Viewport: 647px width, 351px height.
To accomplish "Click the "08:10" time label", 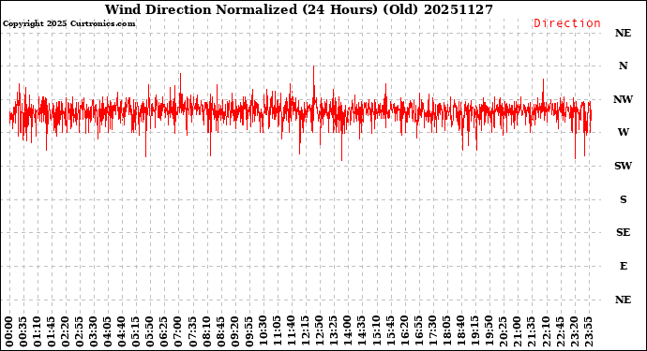I will (206, 332).
